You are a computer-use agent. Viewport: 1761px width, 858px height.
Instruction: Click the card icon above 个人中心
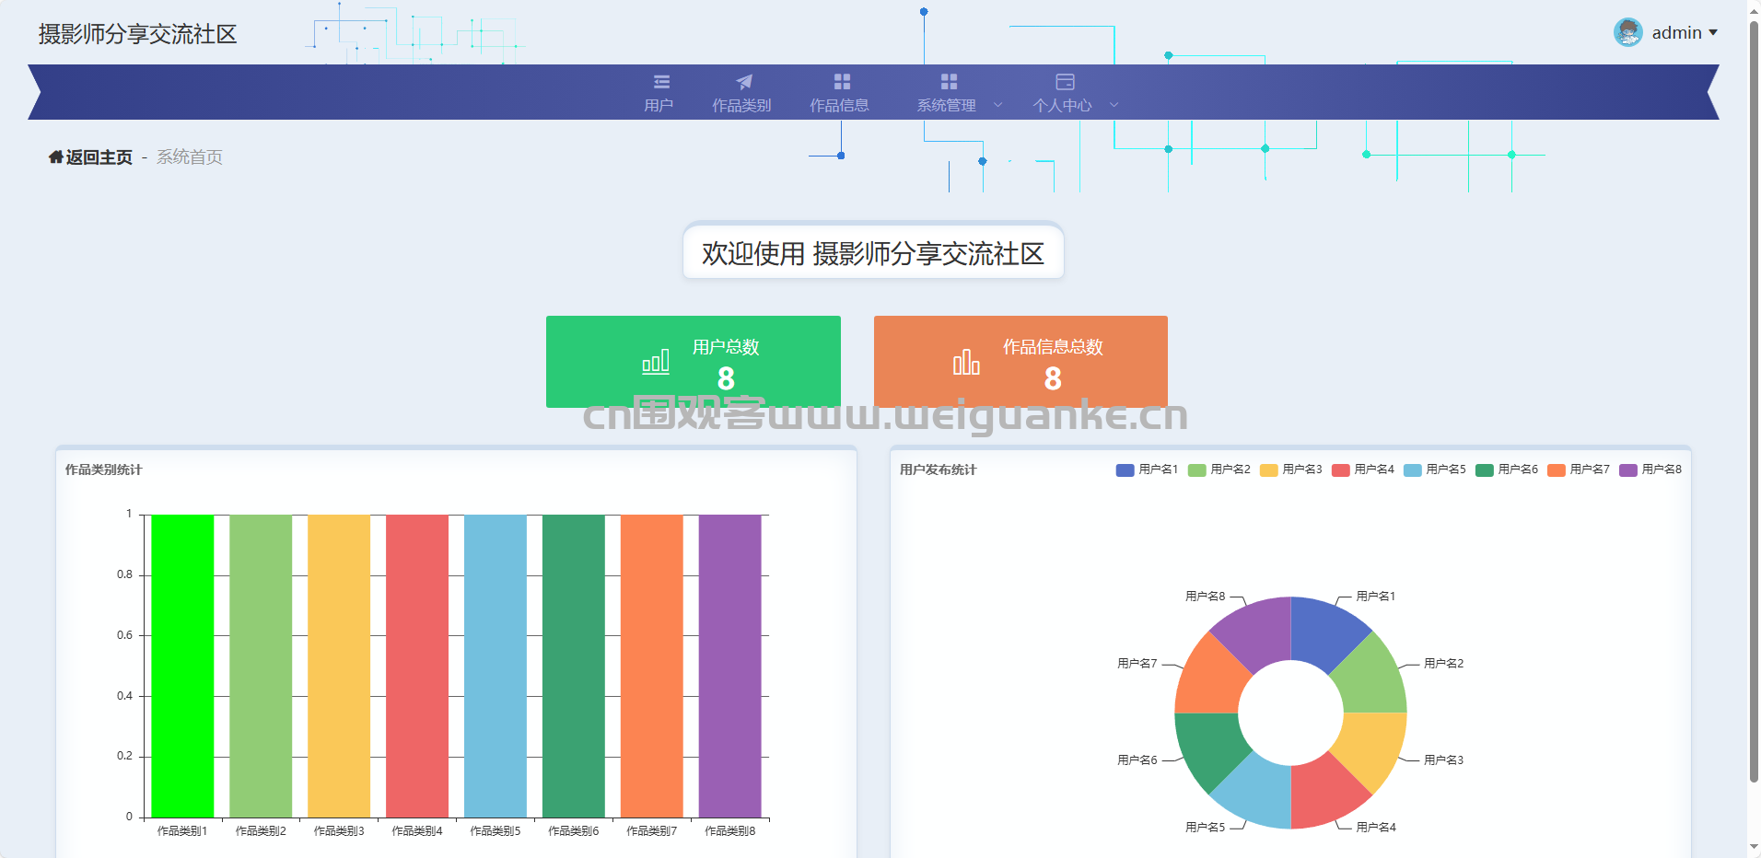pos(1065,82)
